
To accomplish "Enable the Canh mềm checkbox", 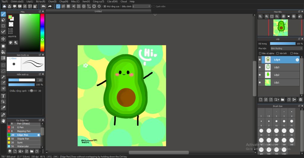I will [x=154, y=7].
